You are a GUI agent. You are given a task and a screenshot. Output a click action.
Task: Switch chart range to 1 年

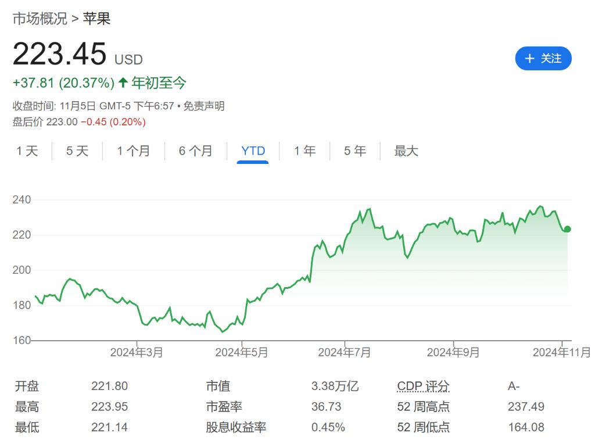pyautogui.click(x=304, y=151)
